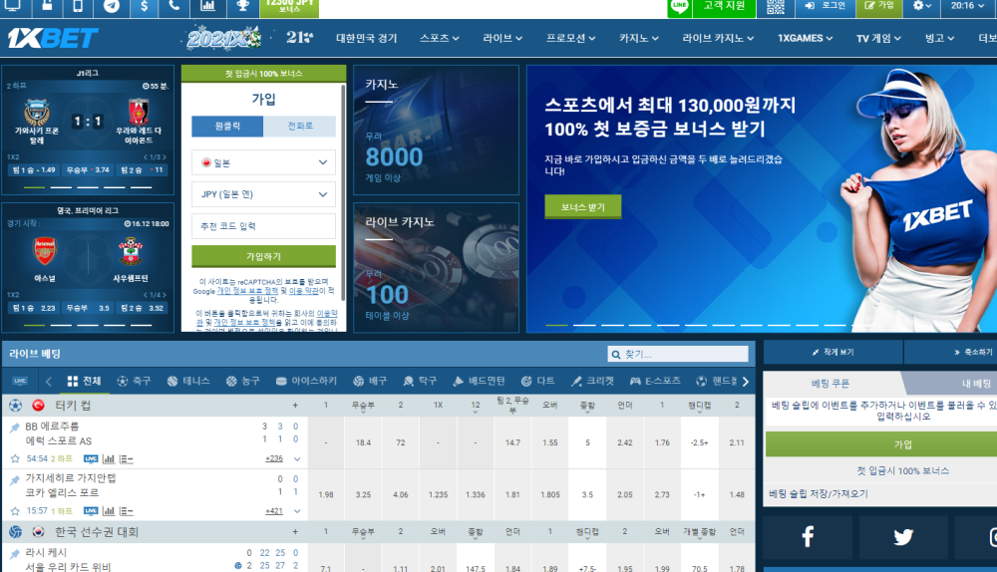997x572 pixels.
Task: Open statistics icon for BB 에르주룸 match
Action: click(x=109, y=458)
